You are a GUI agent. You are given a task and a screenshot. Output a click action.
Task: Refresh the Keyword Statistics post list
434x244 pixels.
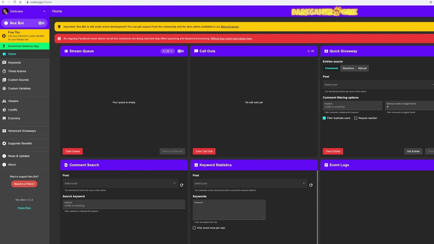tap(311, 185)
